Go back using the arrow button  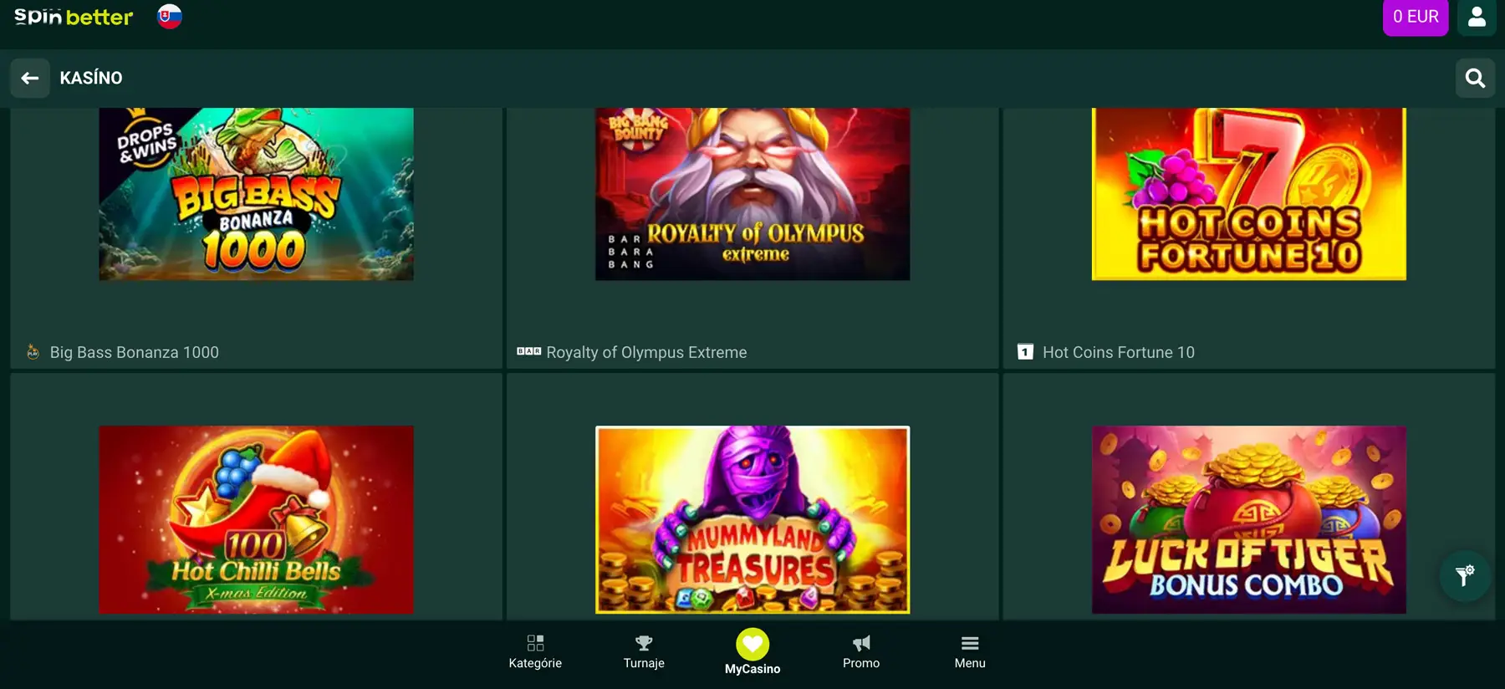point(30,78)
